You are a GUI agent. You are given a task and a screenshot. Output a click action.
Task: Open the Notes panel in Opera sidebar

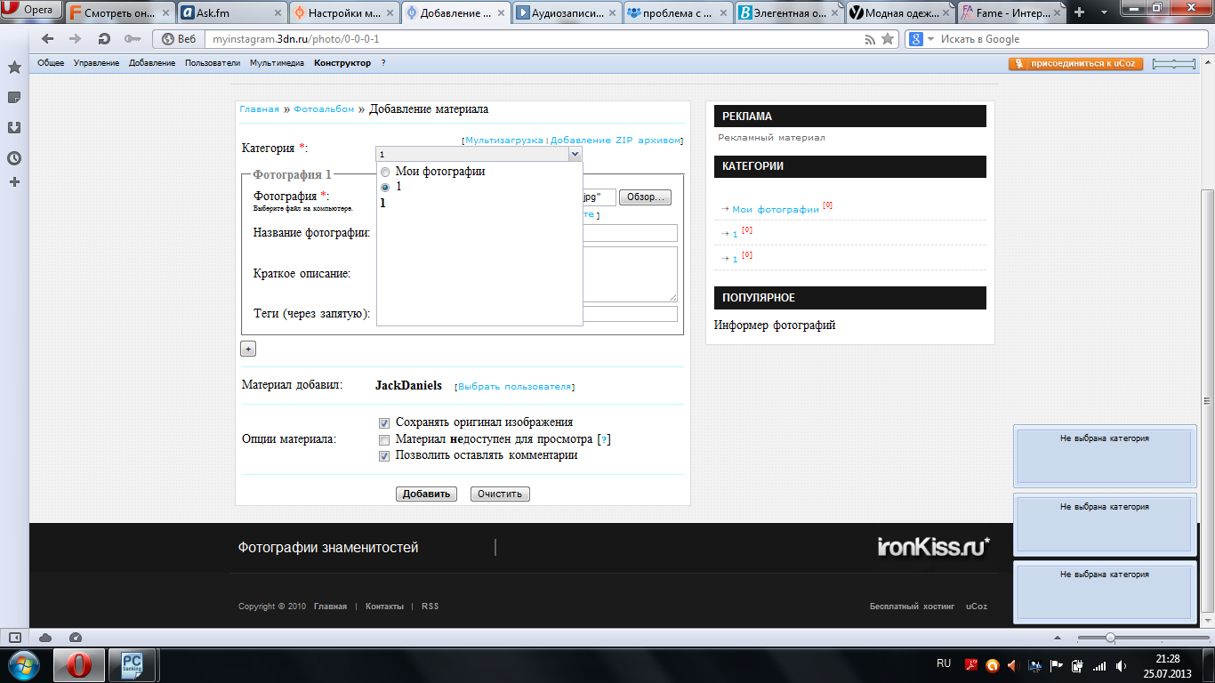pyautogui.click(x=14, y=97)
